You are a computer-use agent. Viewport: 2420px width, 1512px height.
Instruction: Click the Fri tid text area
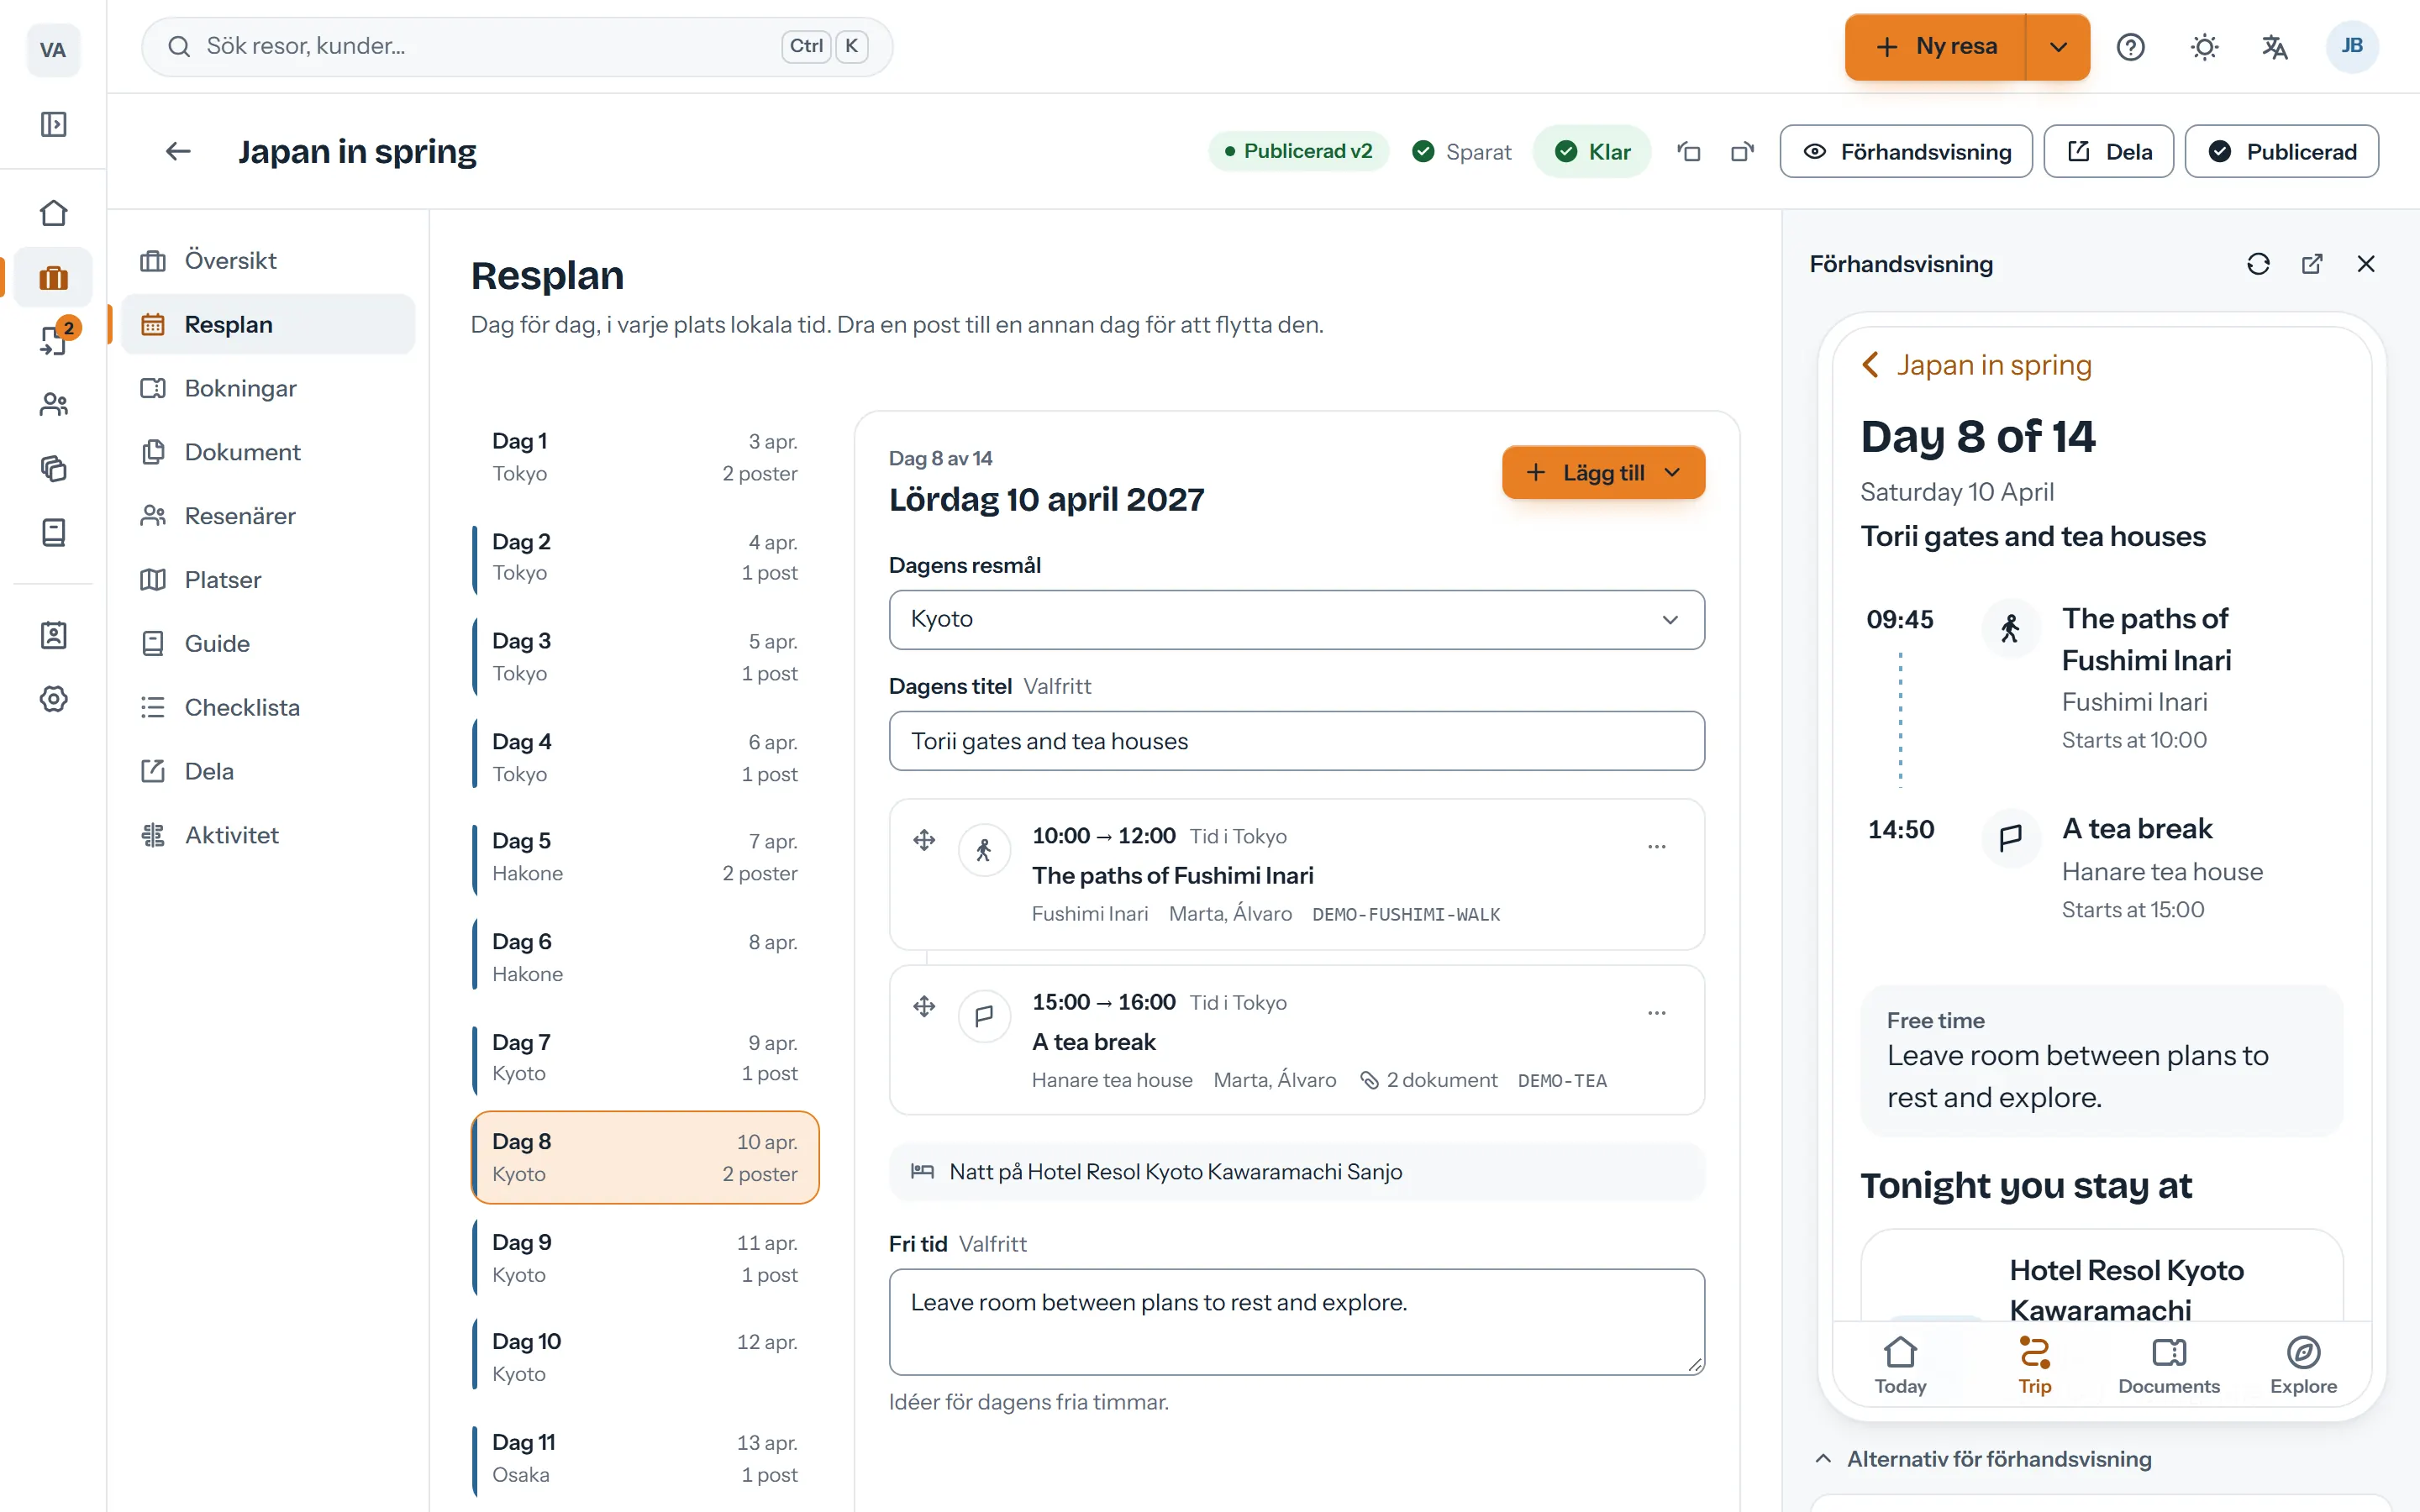click(1296, 1322)
